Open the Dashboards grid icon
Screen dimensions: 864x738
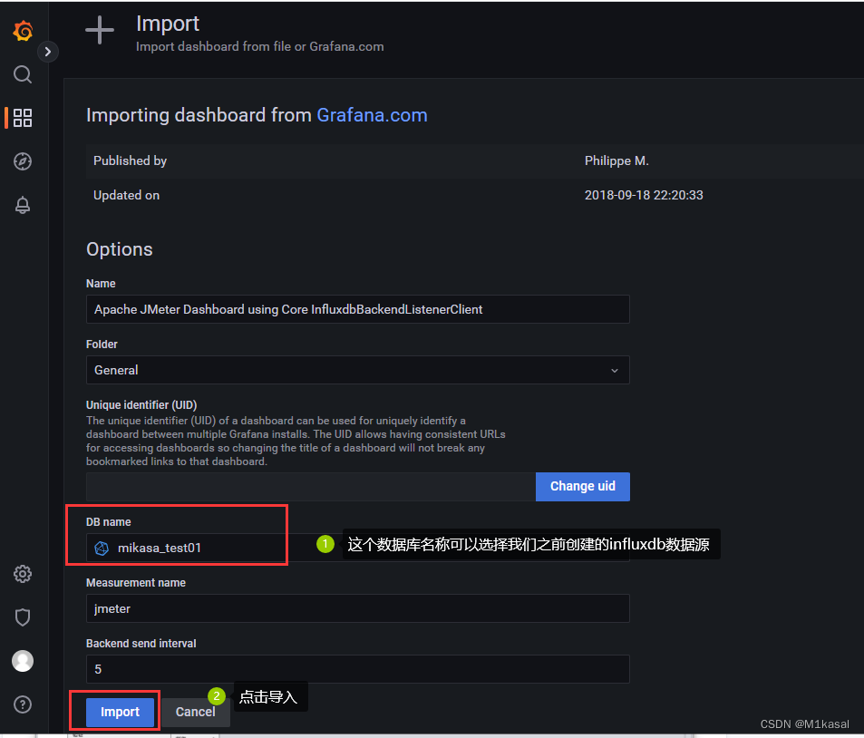[x=23, y=117]
